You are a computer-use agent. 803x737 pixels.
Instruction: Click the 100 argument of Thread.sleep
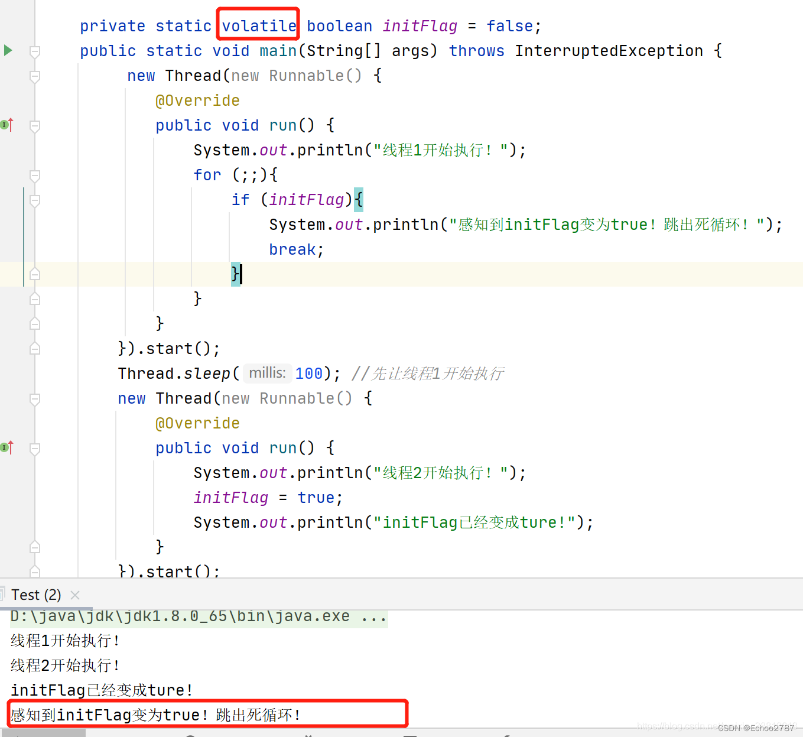pyautogui.click(x=309, y=374)
